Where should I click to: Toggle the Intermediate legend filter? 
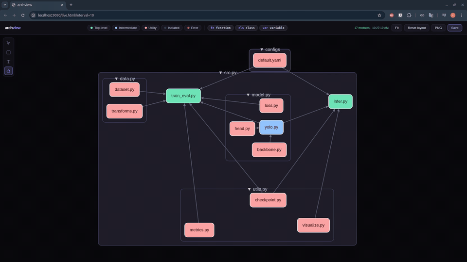pos(126,28)
